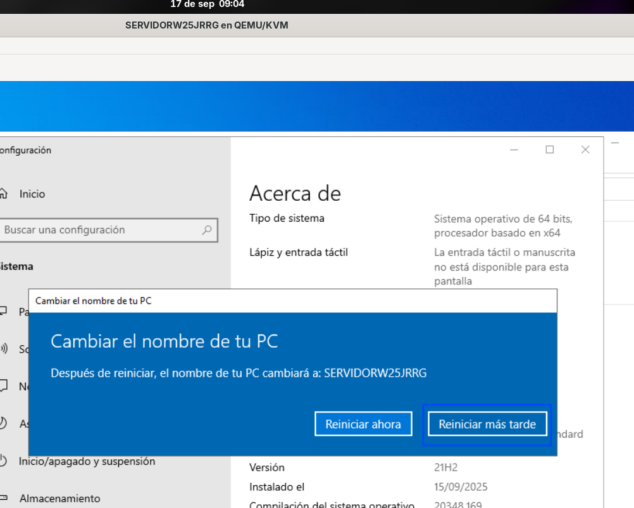Click the focus assist moon icon in sidebar
The width and height of the screenshot is (634, 508).
tap(3, 423)
